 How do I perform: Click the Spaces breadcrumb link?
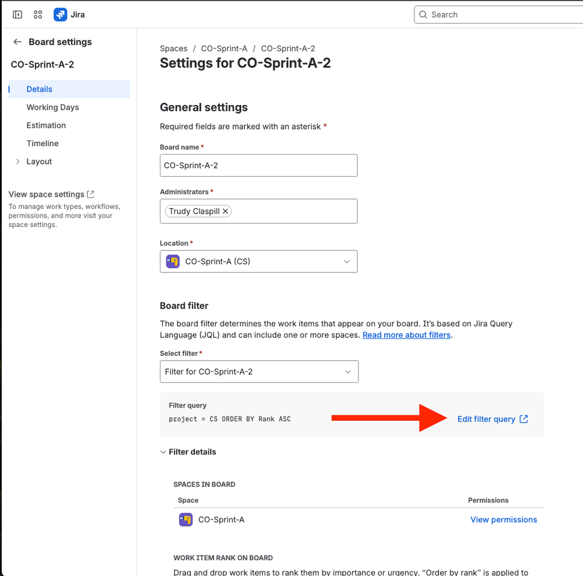pyautogui.click(x=173, y=48)
